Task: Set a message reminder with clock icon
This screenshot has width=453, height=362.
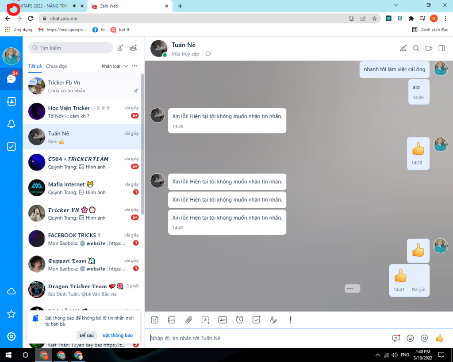Action: [239, 320]
